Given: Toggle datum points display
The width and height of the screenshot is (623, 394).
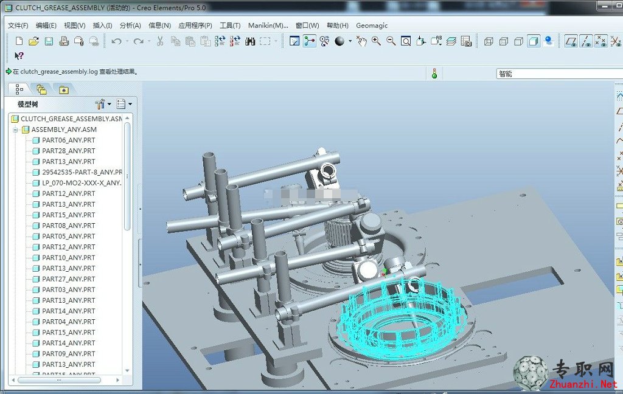Looking at the screenshot, I should [x=600, y=41].
